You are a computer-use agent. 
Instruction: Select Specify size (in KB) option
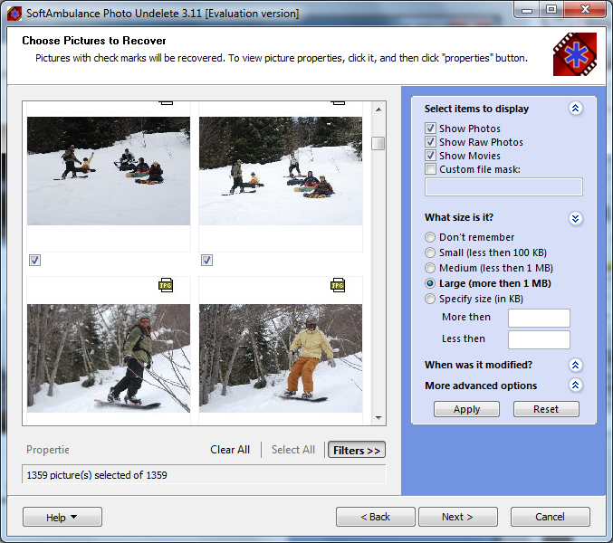430,299
